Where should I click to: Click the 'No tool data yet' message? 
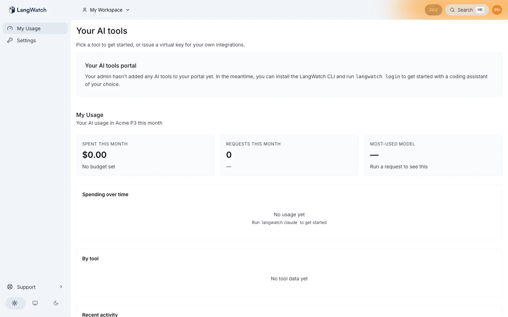(x=289, y=279)
